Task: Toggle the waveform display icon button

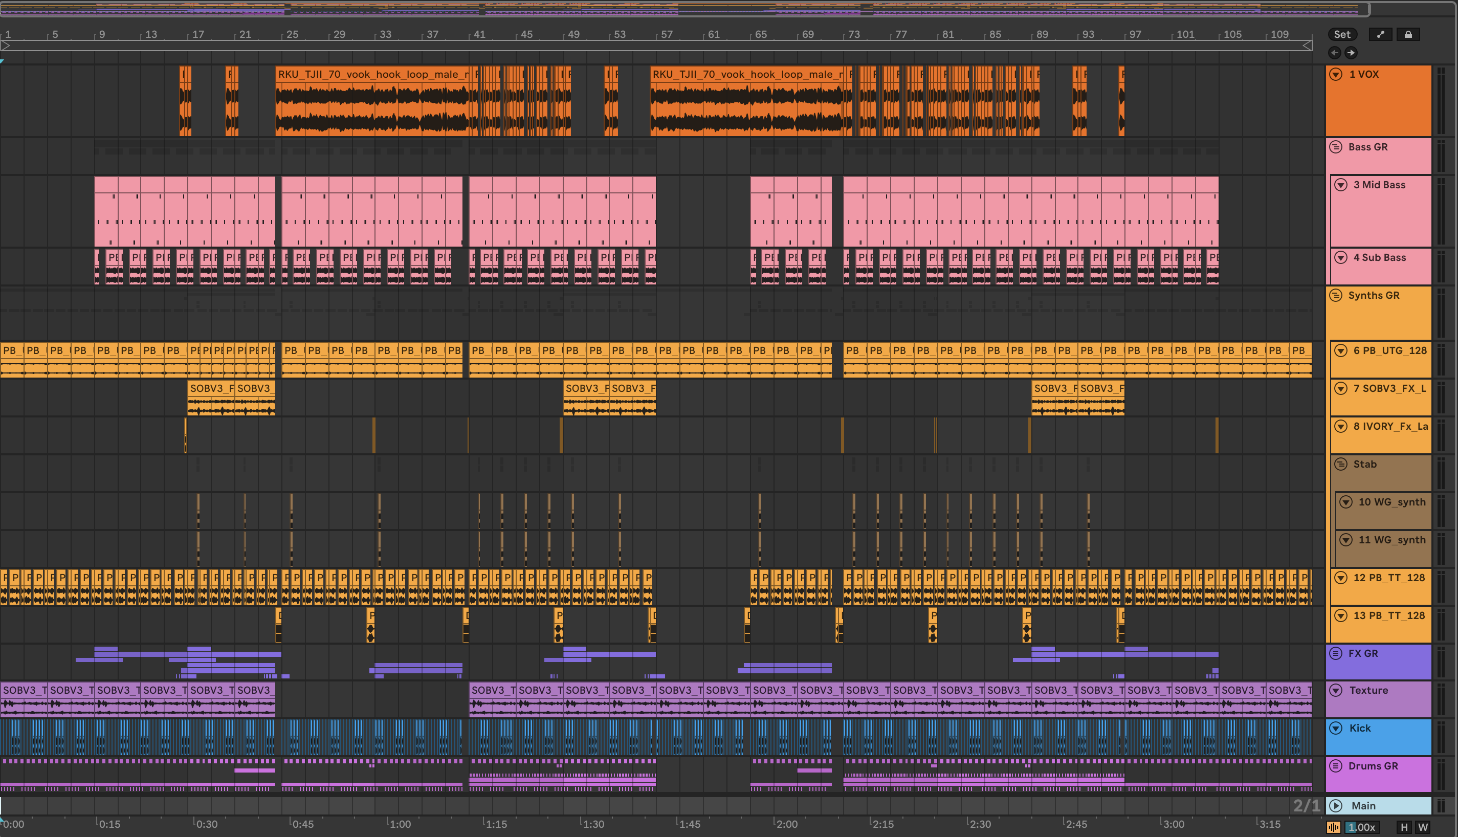Action: pyautogui.click(x=1334, y=827)
